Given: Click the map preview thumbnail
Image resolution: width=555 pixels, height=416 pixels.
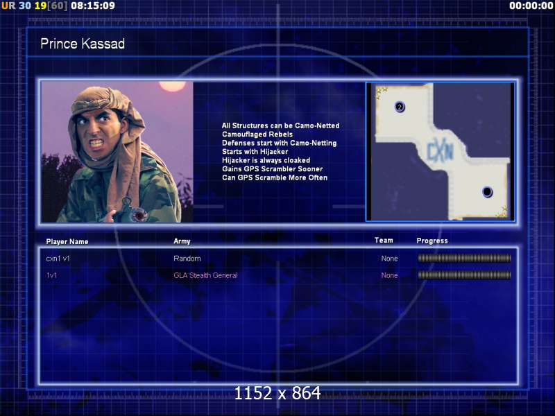Looking at the screenshot, I should click(x=441, y=152).
